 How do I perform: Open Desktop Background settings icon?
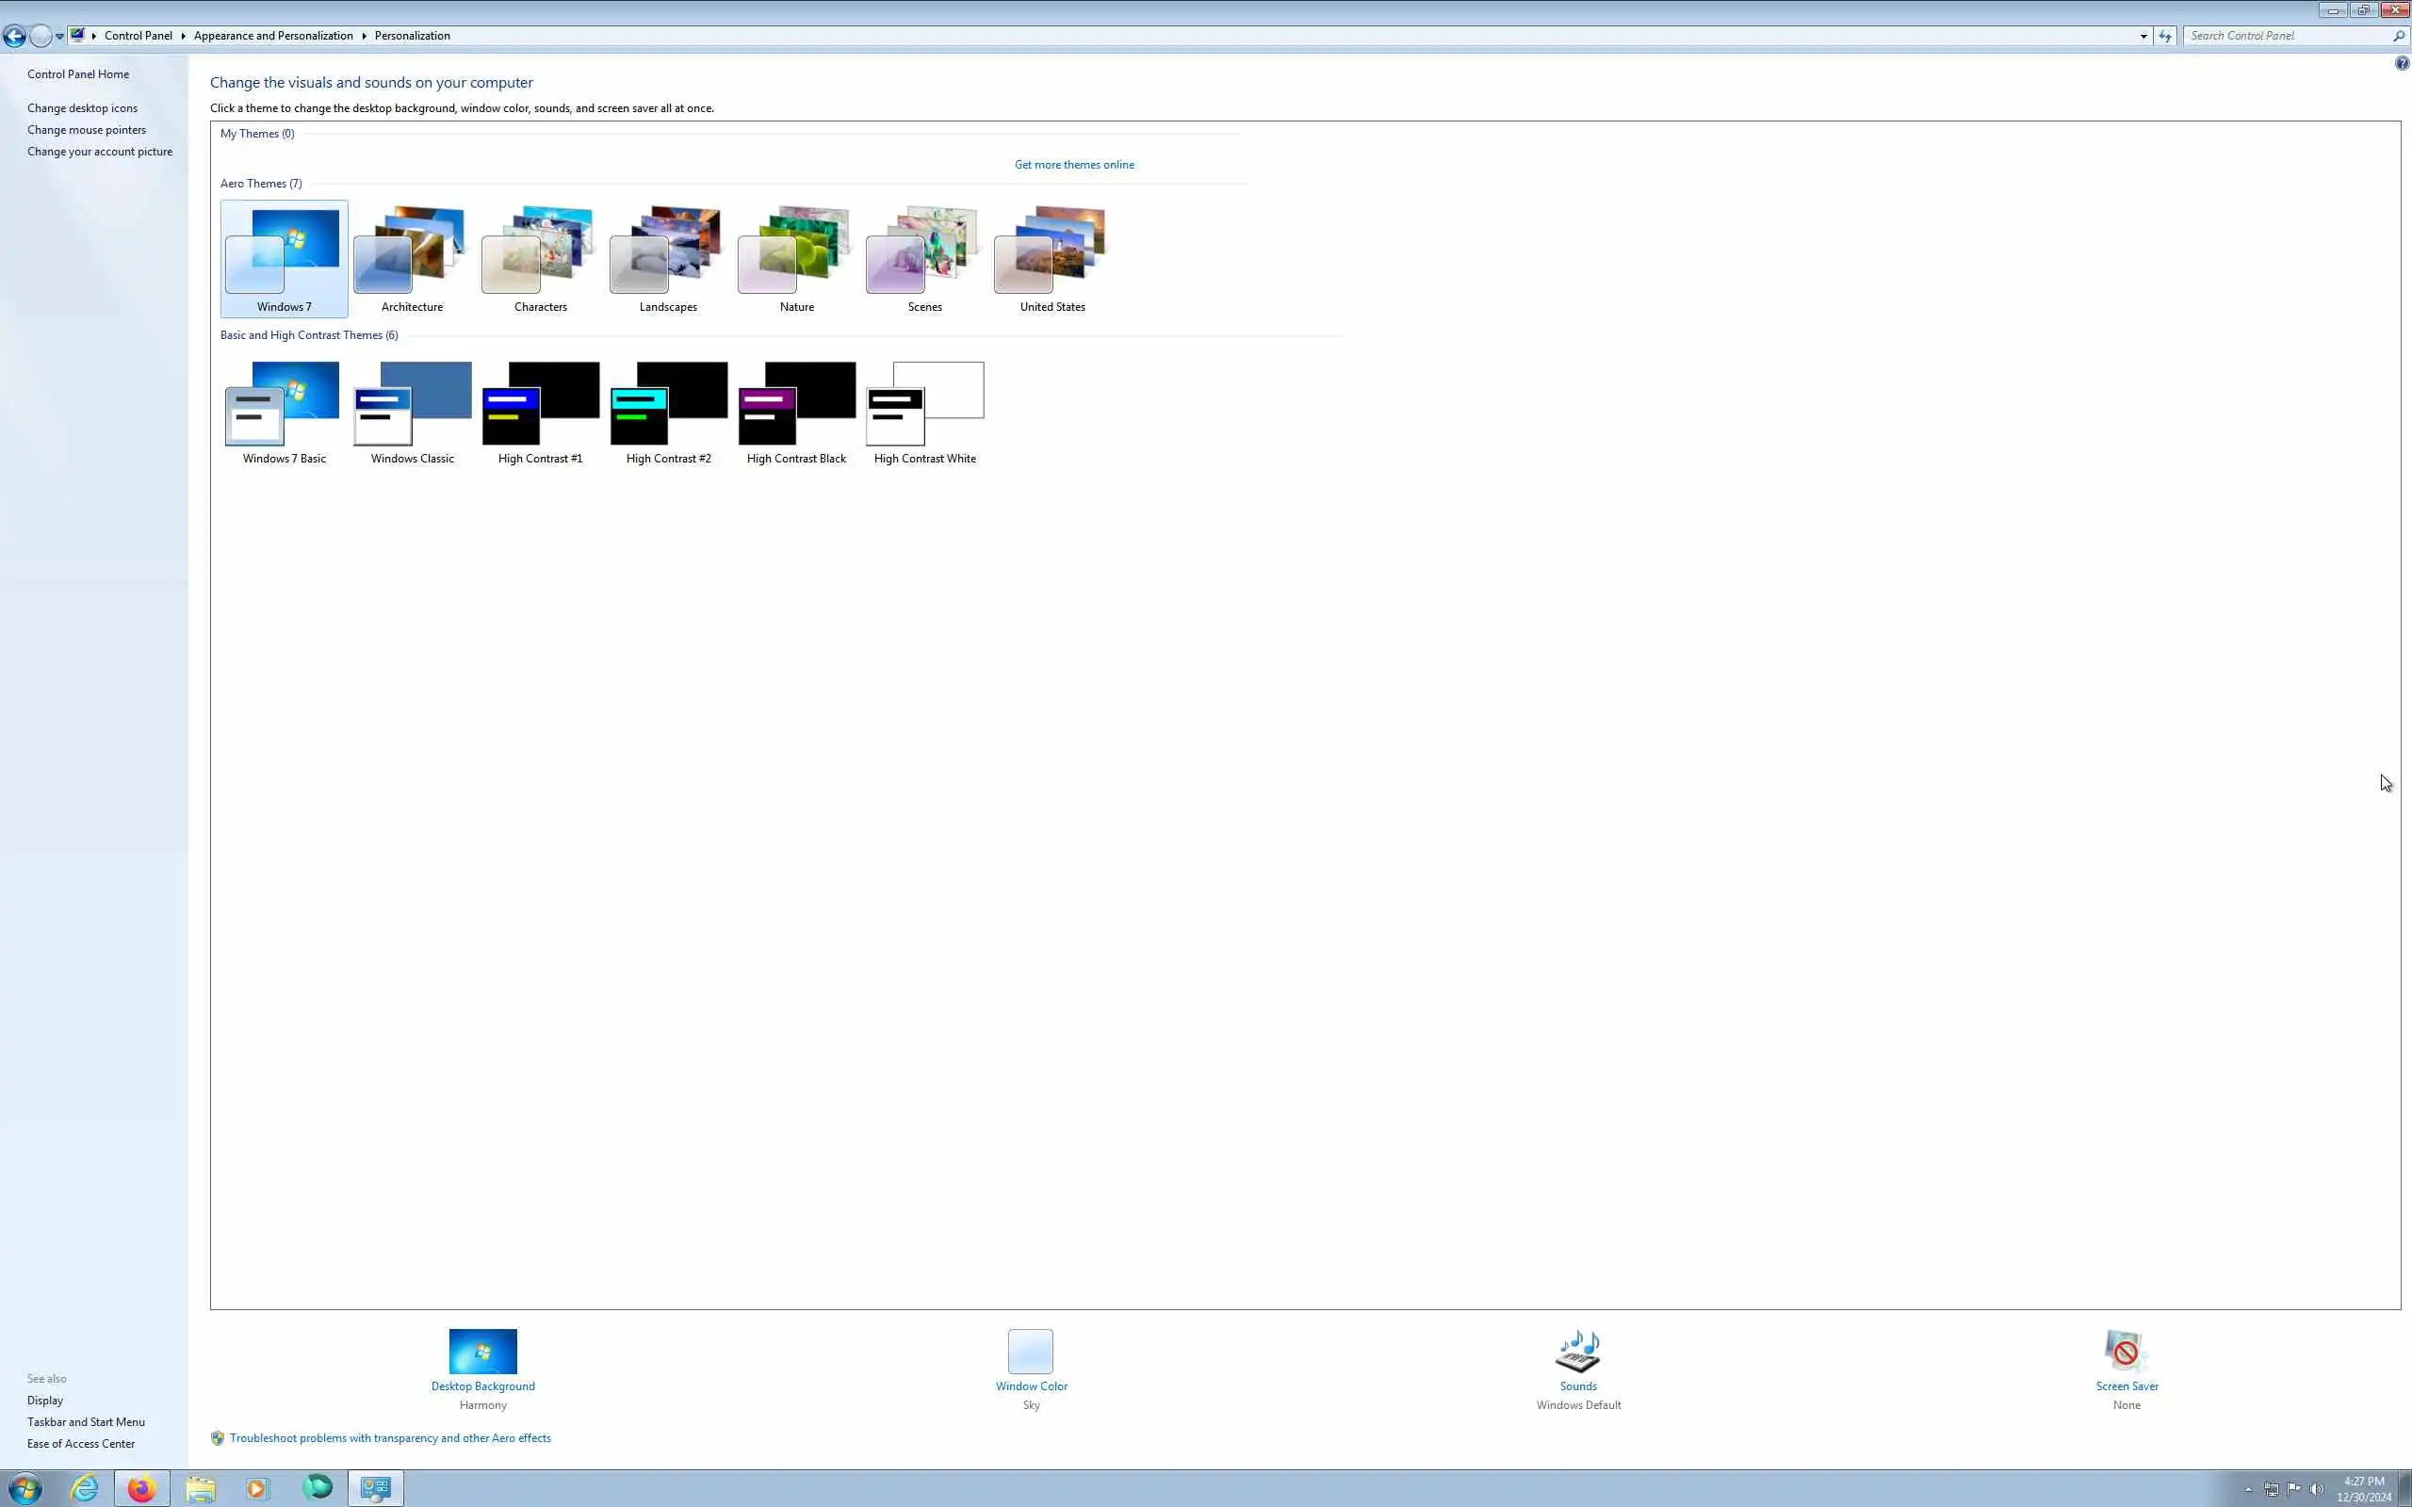[482, 1352]
